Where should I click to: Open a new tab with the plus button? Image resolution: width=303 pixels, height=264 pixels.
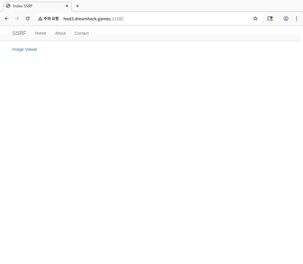pyautogui.click(x=78, y=6)
